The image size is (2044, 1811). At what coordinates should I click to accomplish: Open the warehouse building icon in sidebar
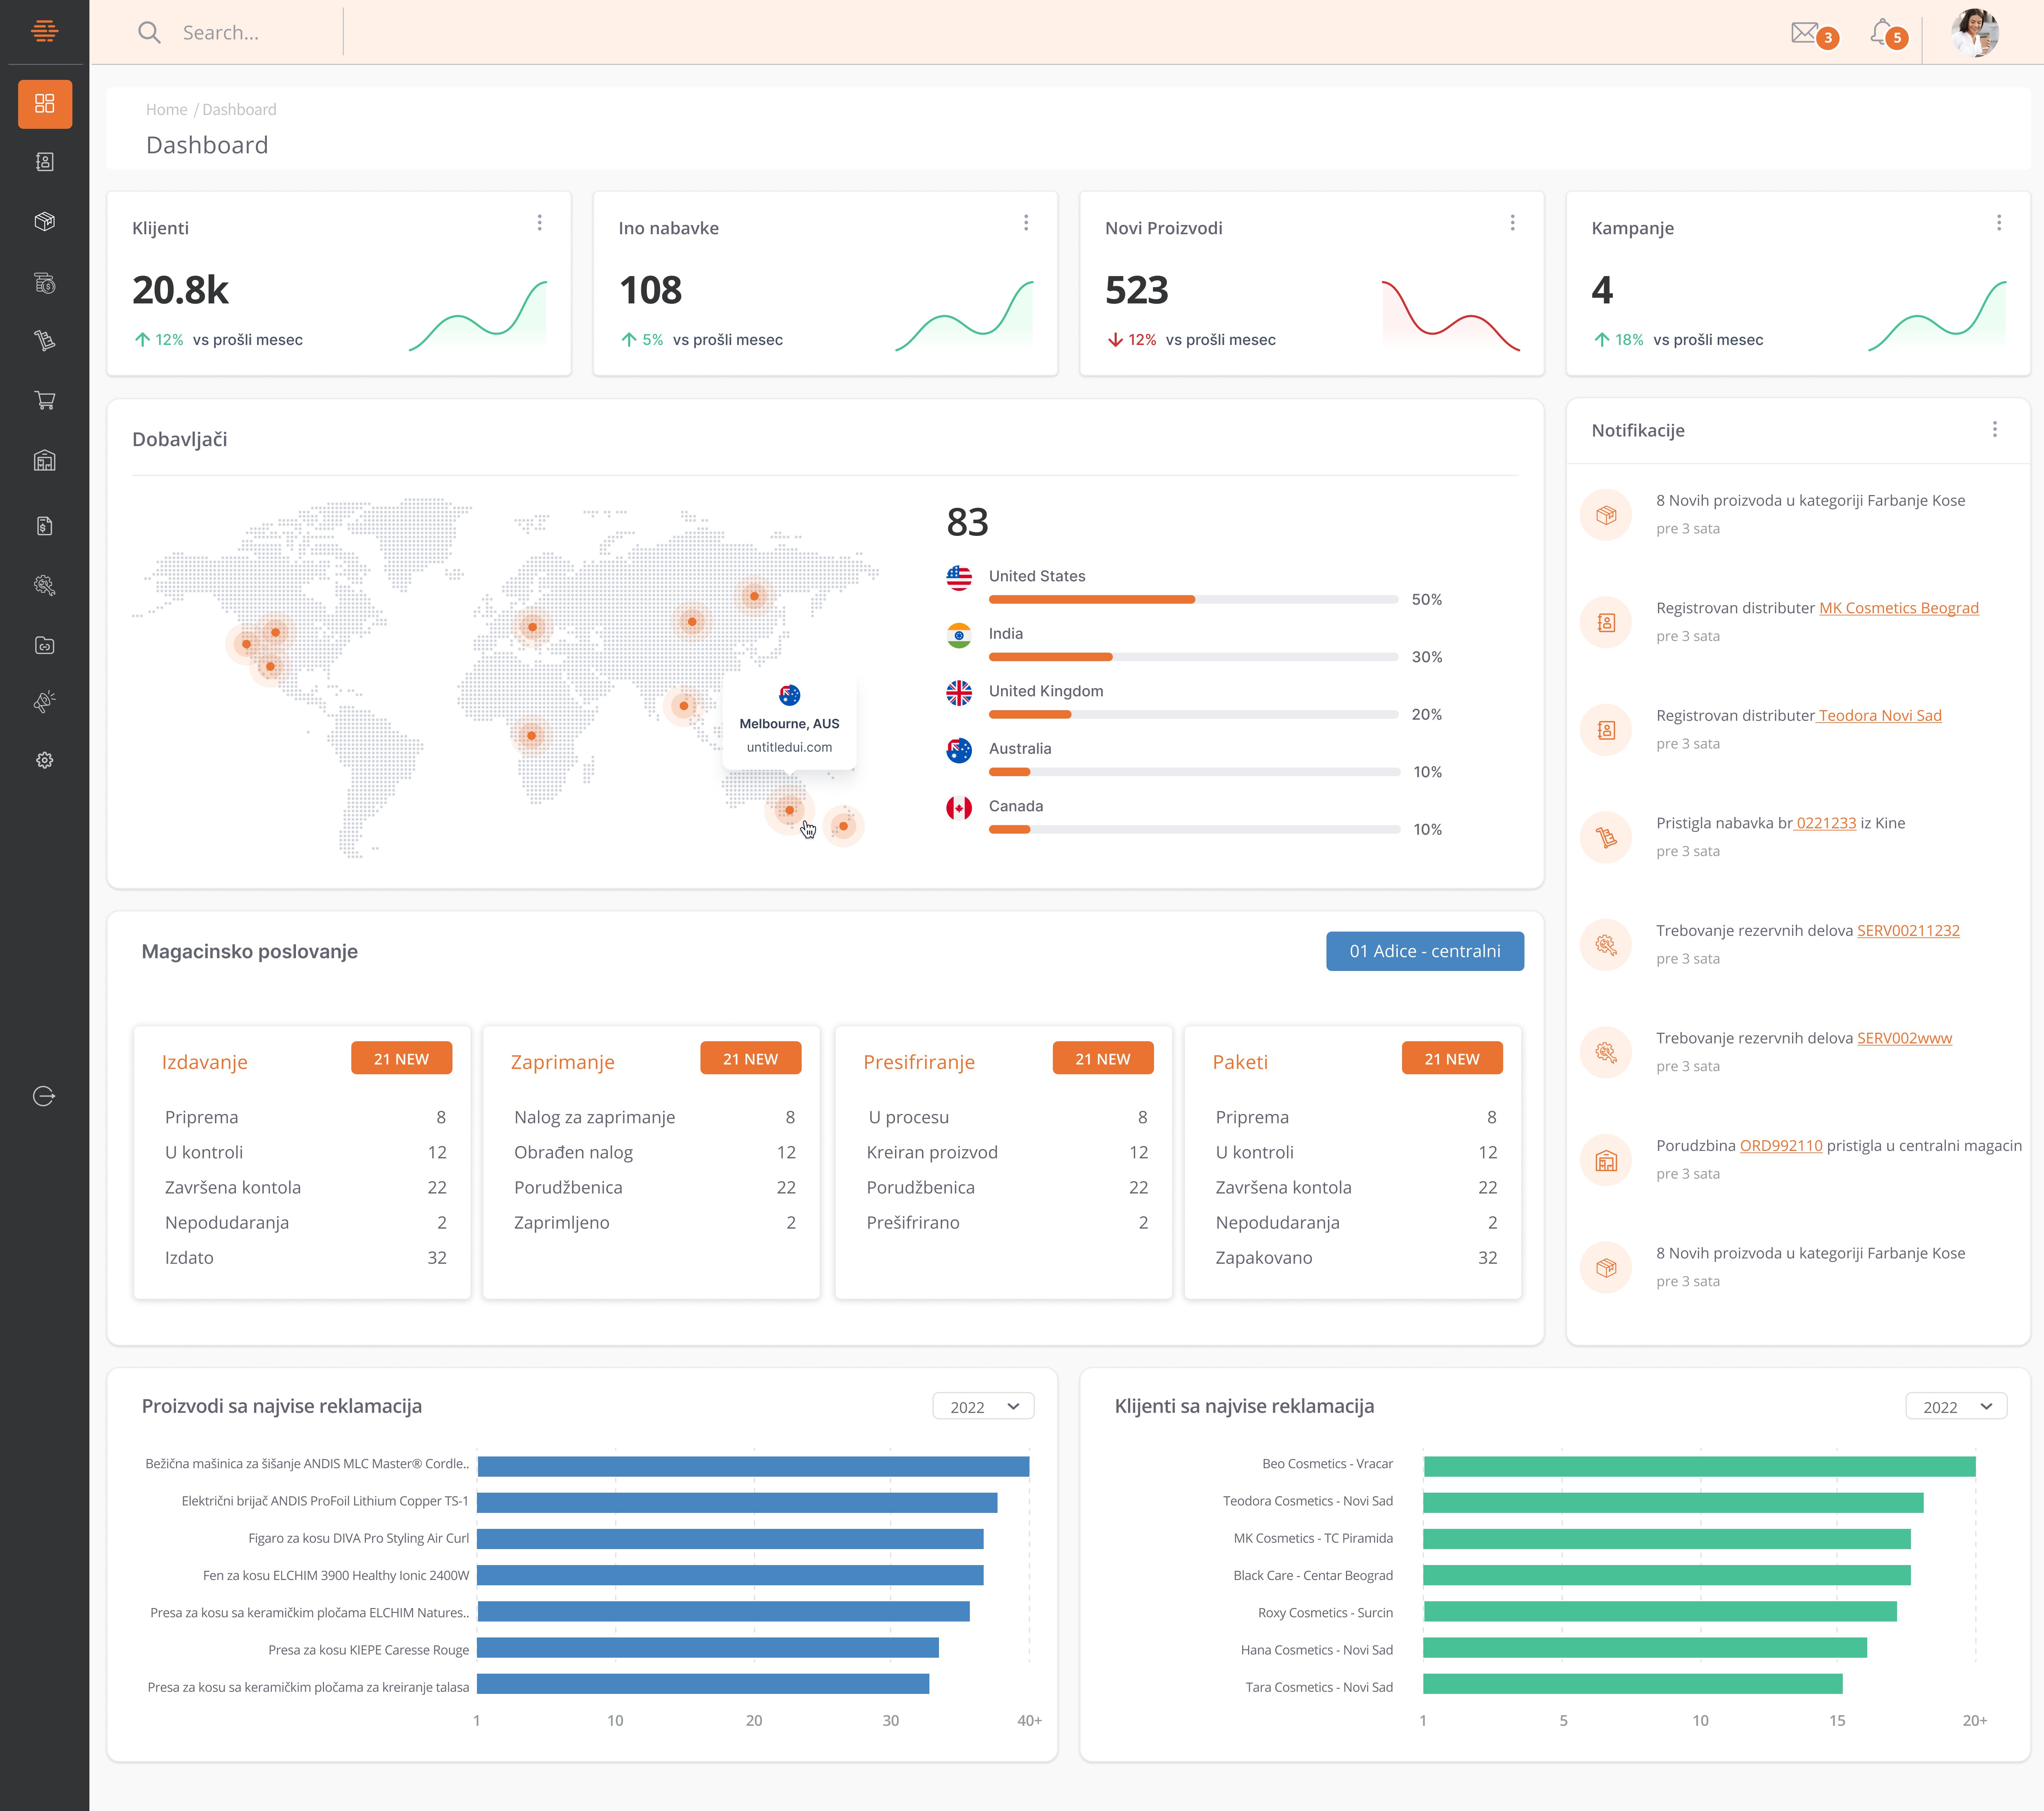point(45,461)
